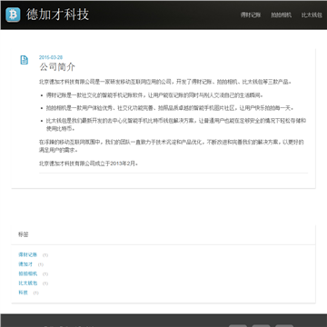The image size is (327, 327).
Task: Select the 比太钱包 tag in the 标签 list
Action: pos(27,283)
